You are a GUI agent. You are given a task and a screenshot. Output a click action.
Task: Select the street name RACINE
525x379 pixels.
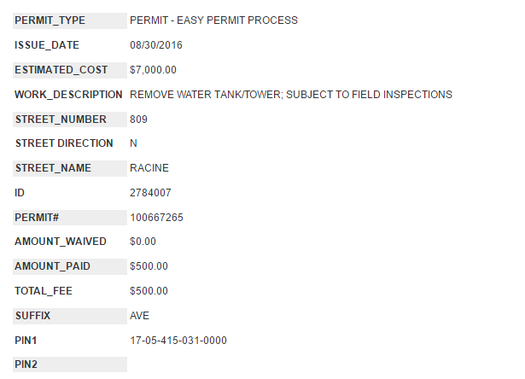click(149, 168)
